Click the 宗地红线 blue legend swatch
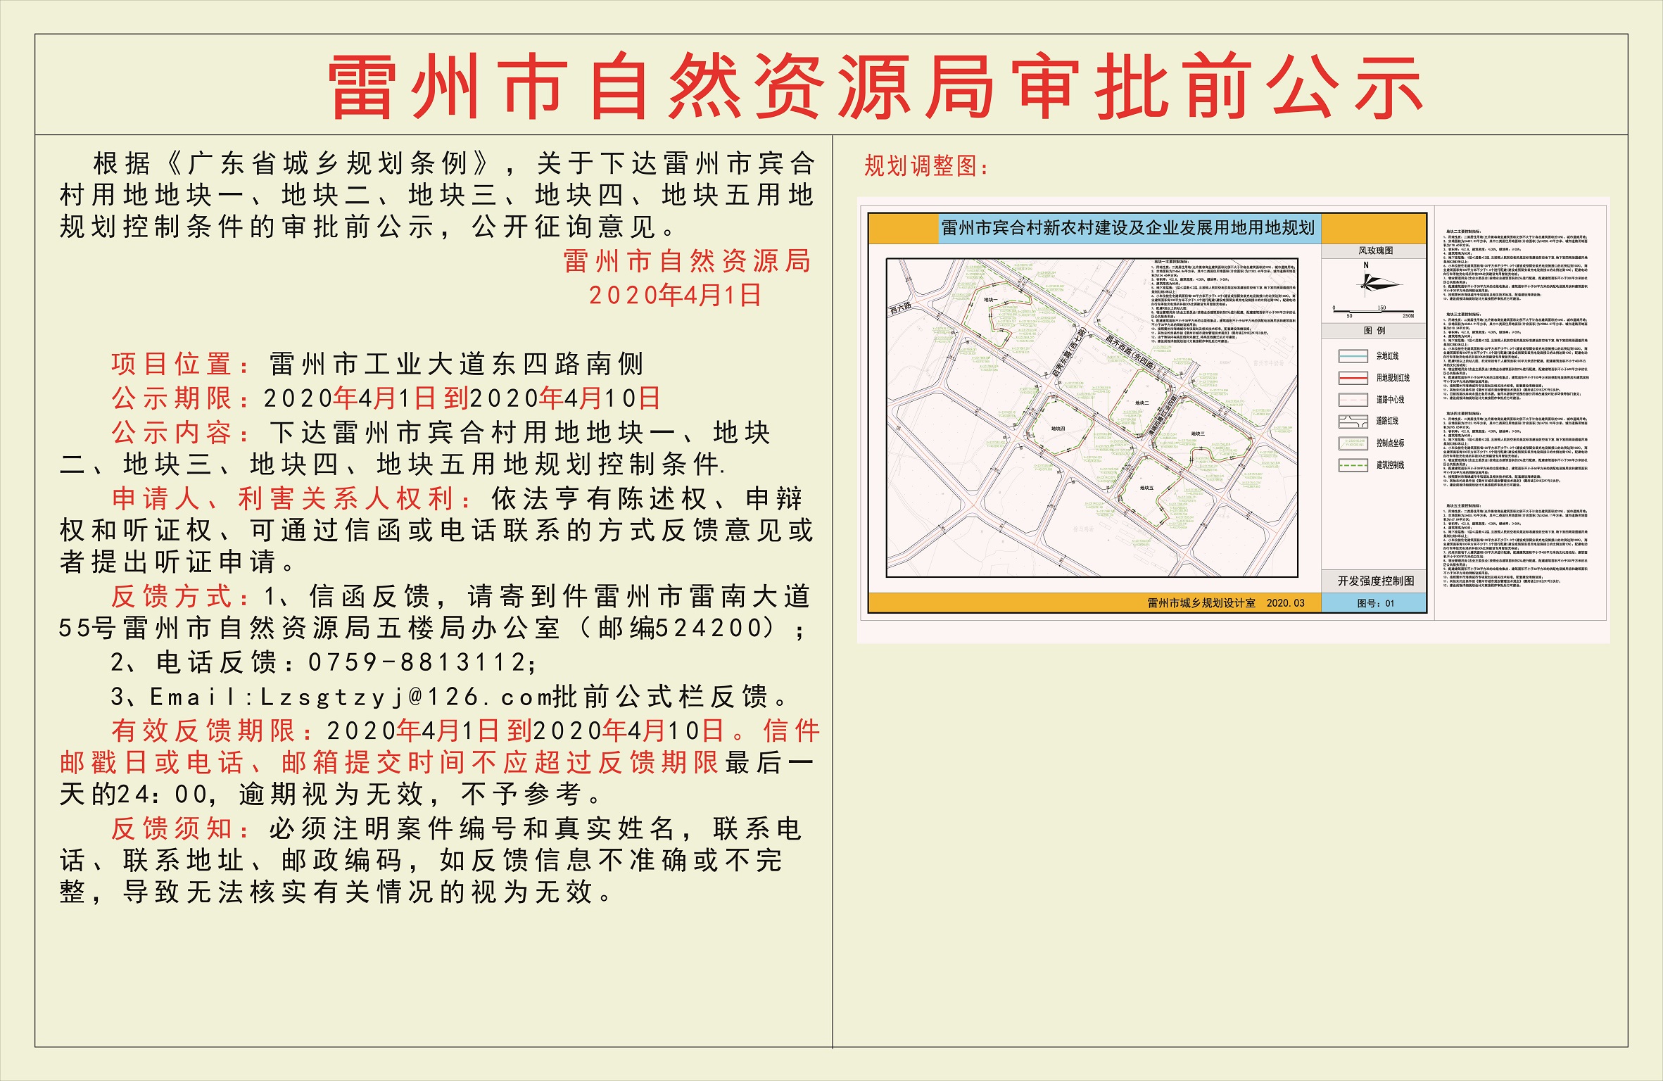 tap(1353, 356)
